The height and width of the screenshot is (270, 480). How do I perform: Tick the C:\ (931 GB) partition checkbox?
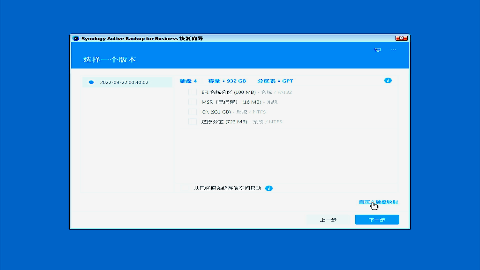tap(192, 112)
